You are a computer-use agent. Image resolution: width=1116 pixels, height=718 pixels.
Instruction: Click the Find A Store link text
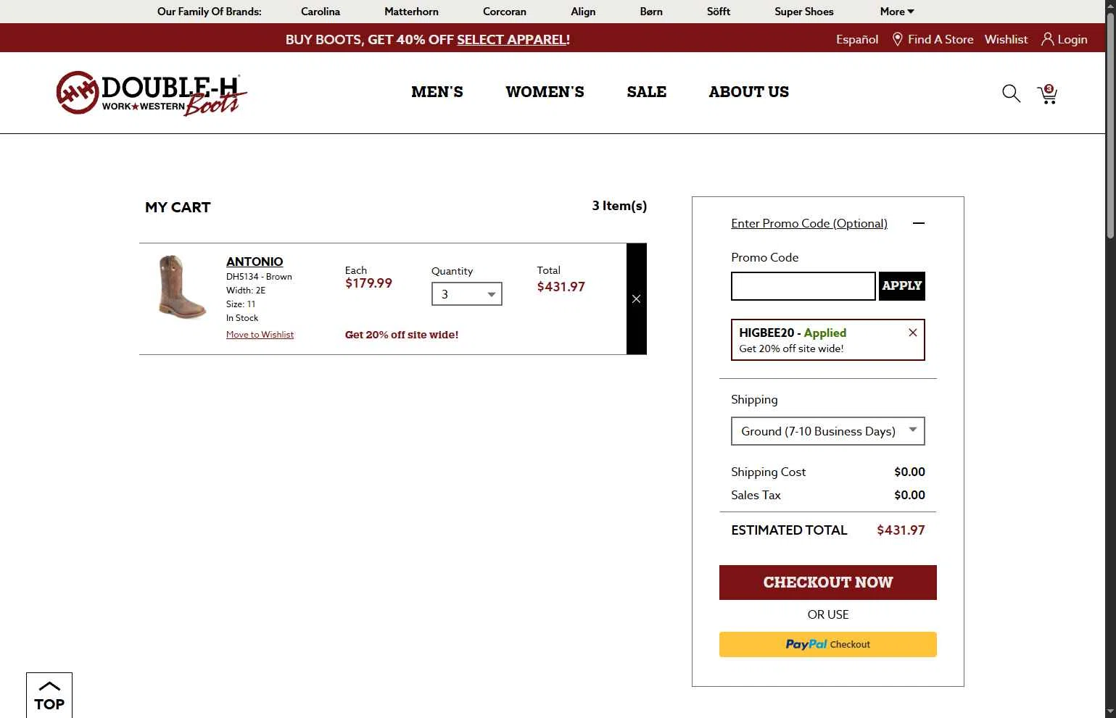(941, 39)
